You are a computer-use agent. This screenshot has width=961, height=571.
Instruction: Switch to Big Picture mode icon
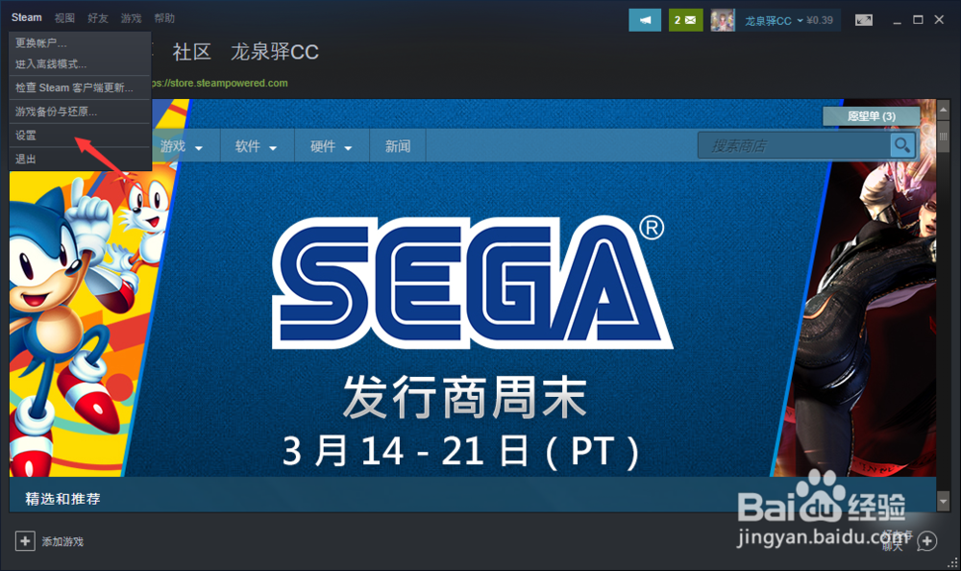(864, 20)
